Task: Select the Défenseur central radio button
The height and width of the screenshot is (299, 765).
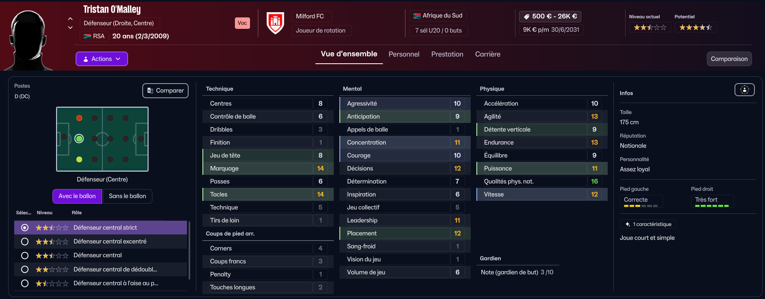Action: coord(25,255)
